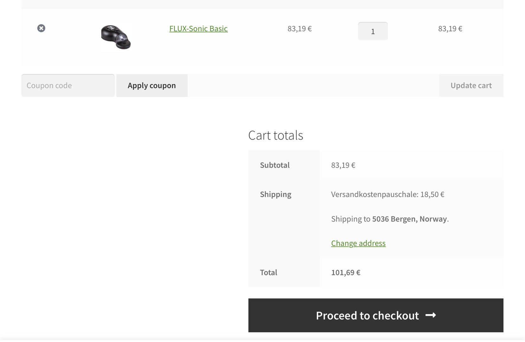Select the Shipping row label
Image resolution: width=525 pixels, height=342 pixels.
pos(275,194)
